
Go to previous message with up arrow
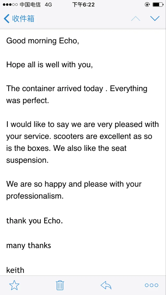(136, 18)
